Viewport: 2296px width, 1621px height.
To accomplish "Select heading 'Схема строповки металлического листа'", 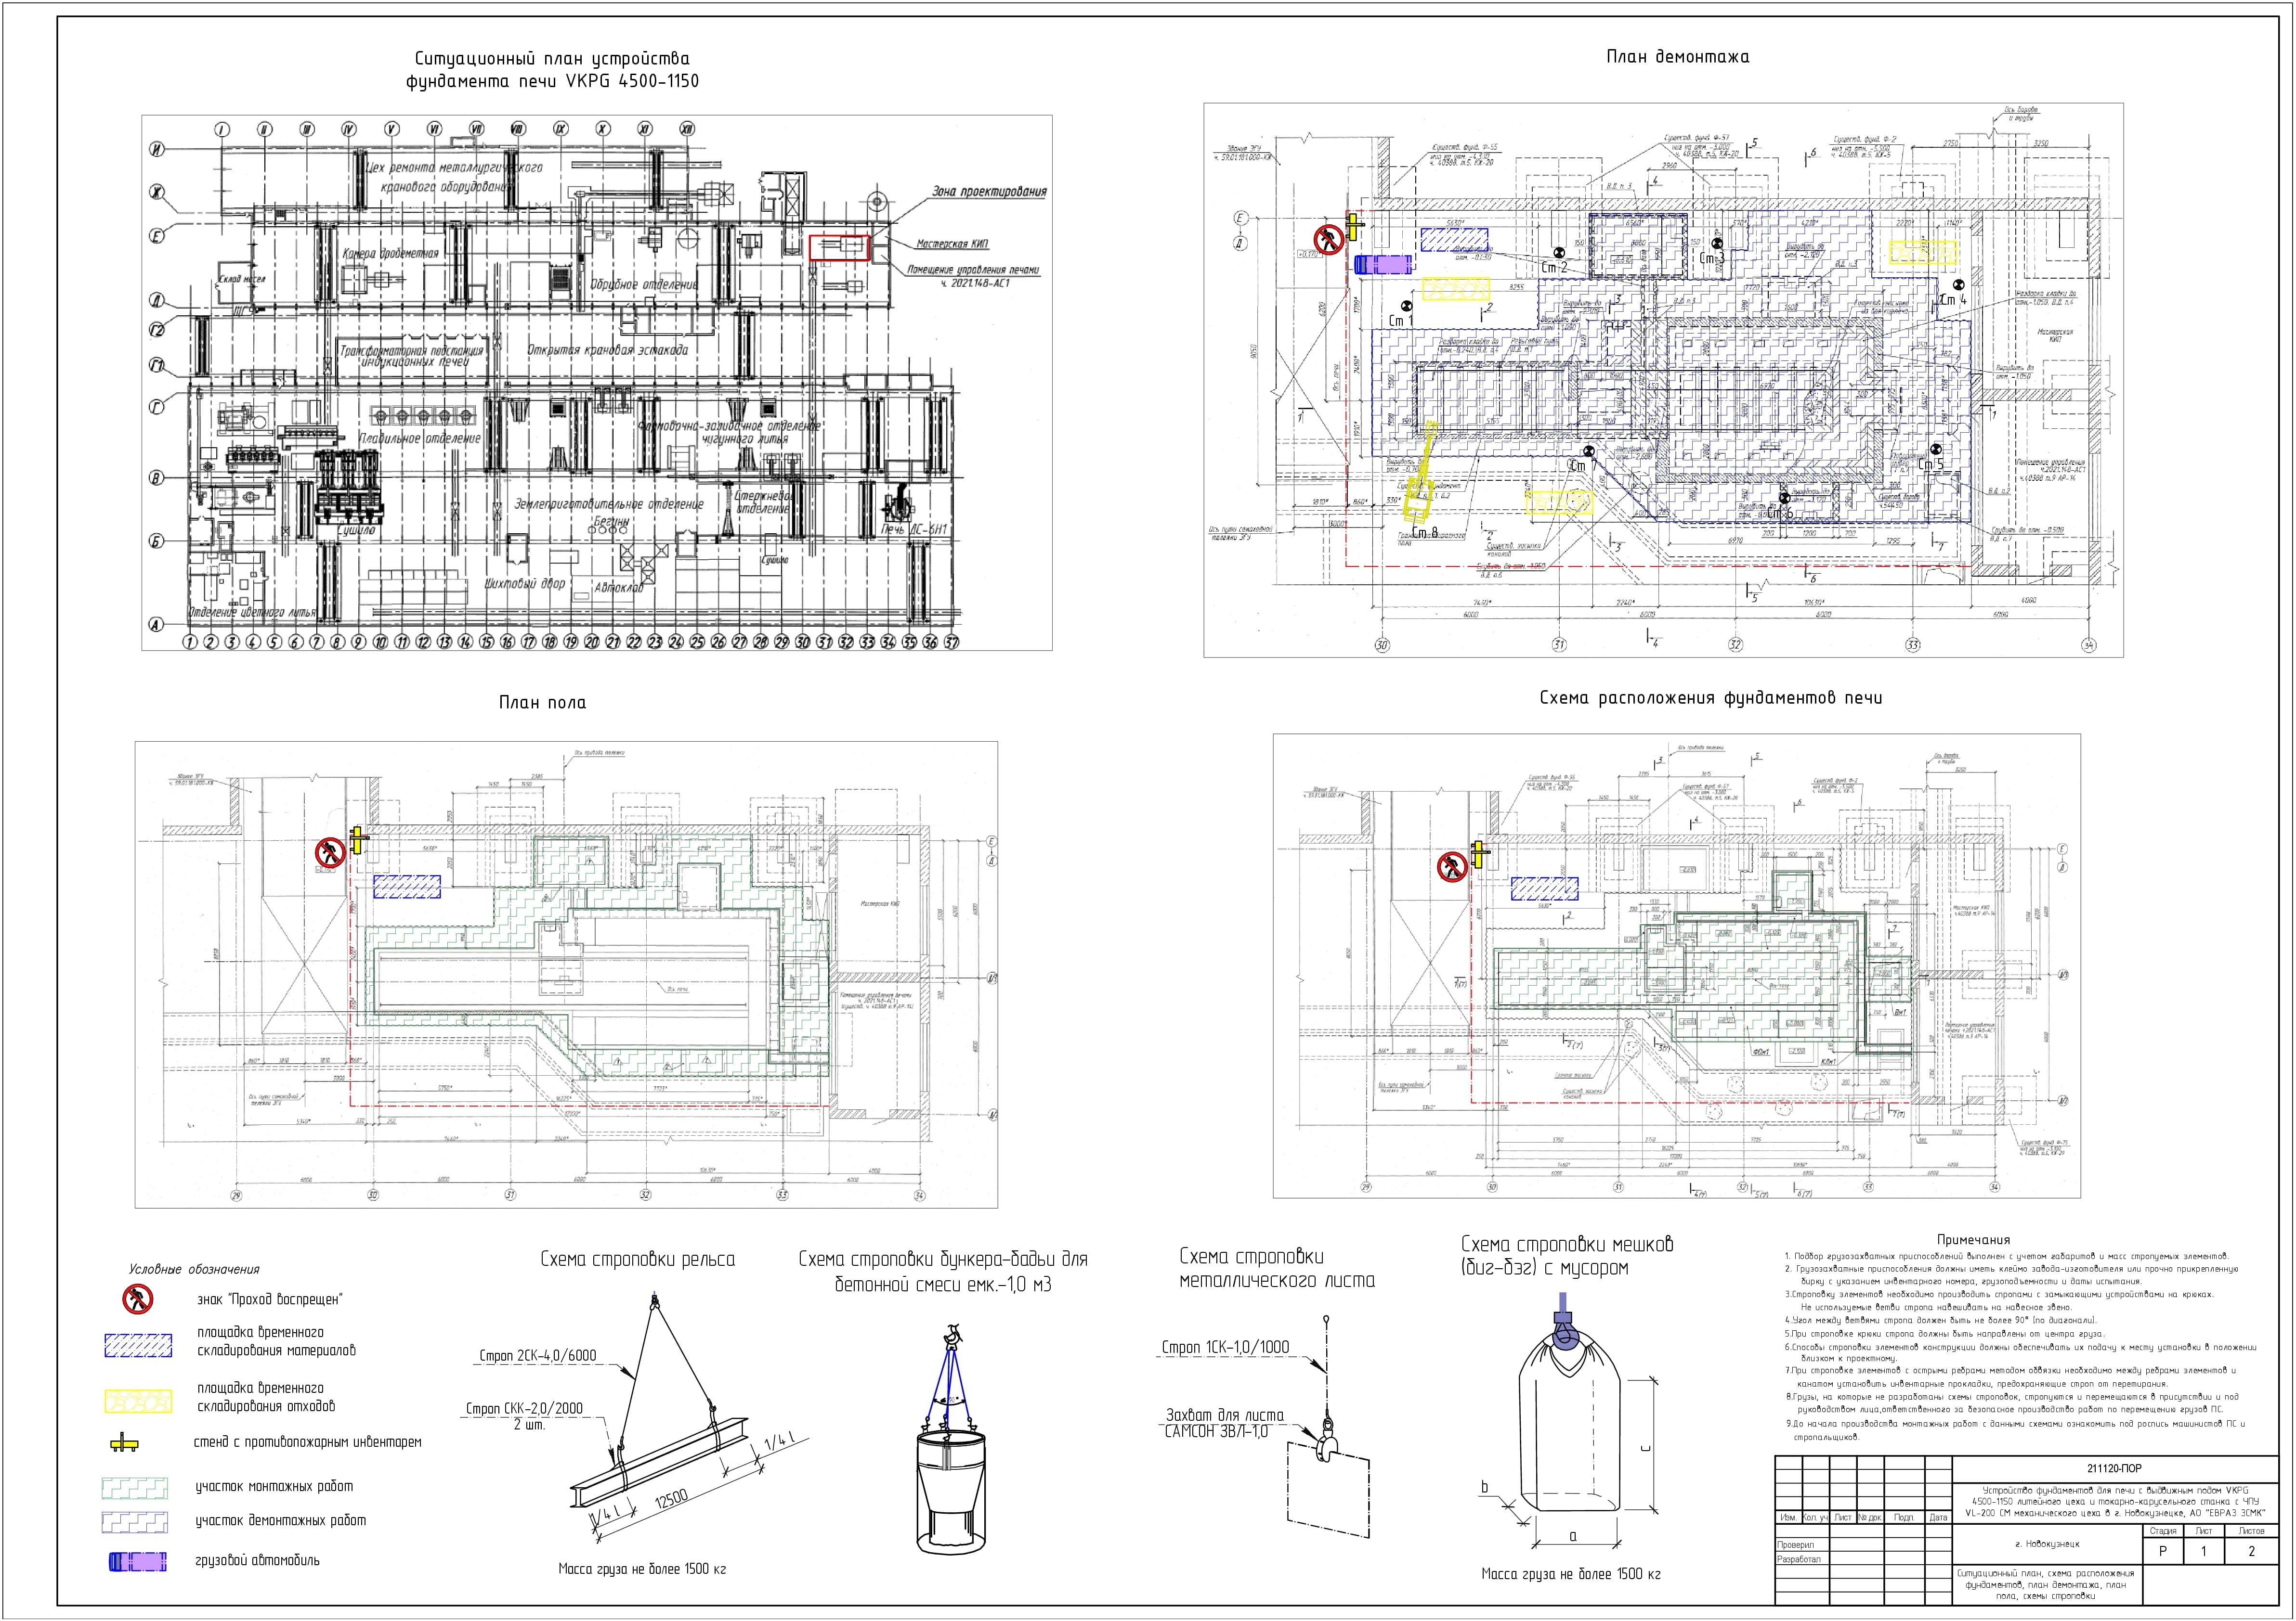I will click(x=1277, y=1268).
